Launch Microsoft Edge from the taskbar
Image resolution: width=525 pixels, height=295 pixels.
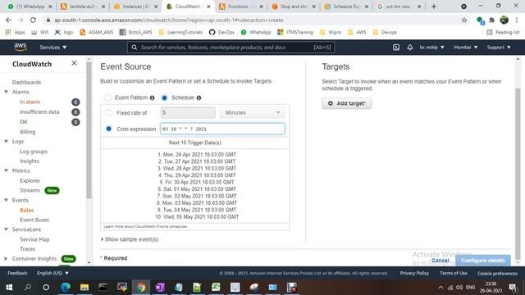tap(66, 288)
